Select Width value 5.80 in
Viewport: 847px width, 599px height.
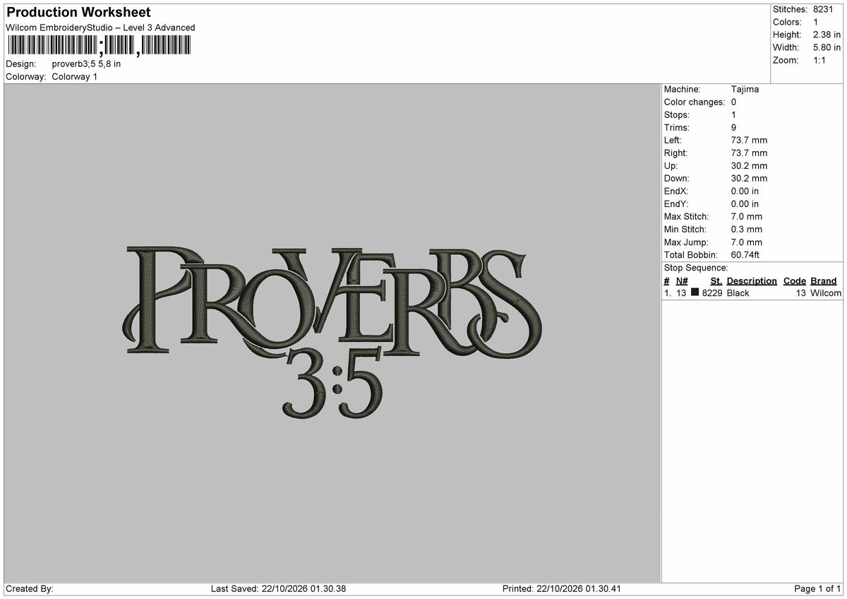point(827,47)
